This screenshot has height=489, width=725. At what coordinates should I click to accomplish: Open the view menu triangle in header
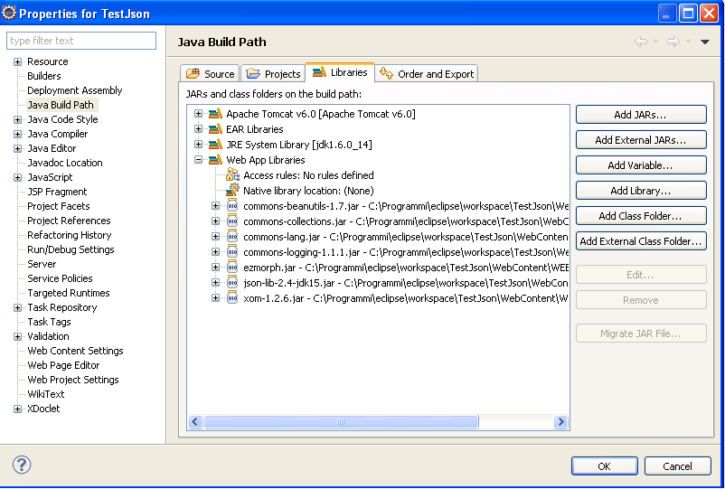[x=704, y=42]
